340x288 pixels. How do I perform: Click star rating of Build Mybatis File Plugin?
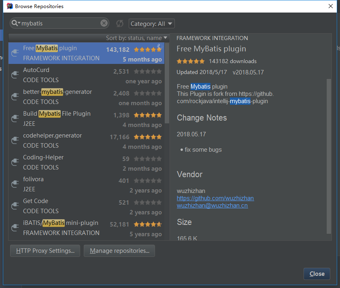click(x=148, y=115)
